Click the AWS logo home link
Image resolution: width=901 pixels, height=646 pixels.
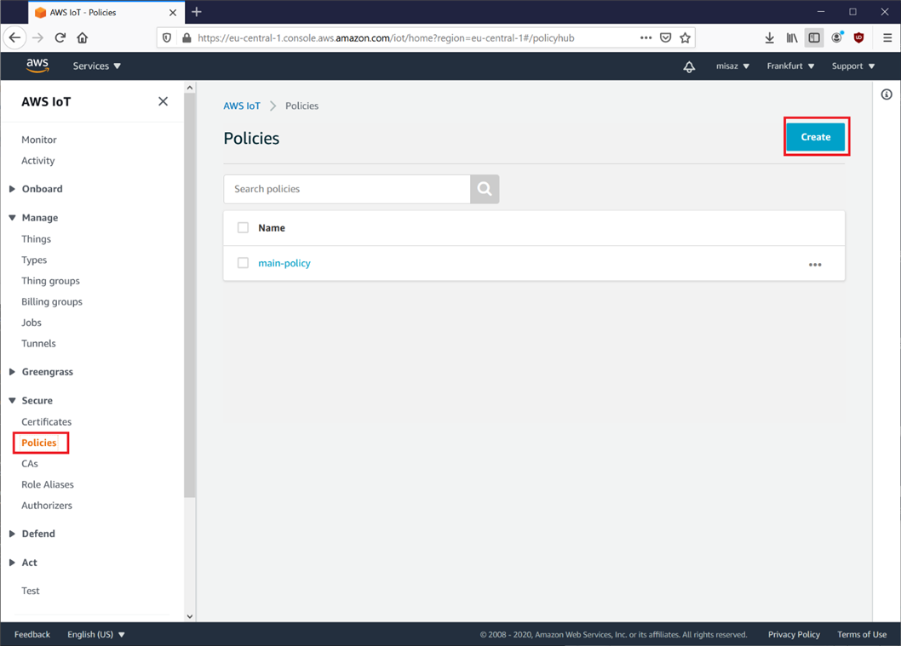pos(37,66)
